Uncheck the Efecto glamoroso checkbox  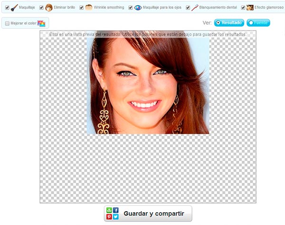pos(243,8)
